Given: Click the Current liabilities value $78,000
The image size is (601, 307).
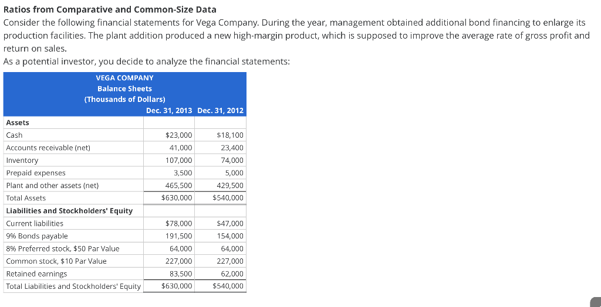Looking at the screenshot, I should coord(178,224).
